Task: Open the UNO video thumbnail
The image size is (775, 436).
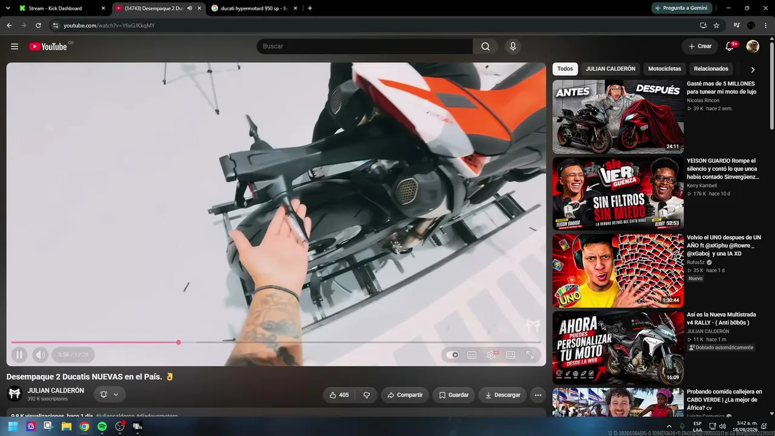Action: point(618,270)
